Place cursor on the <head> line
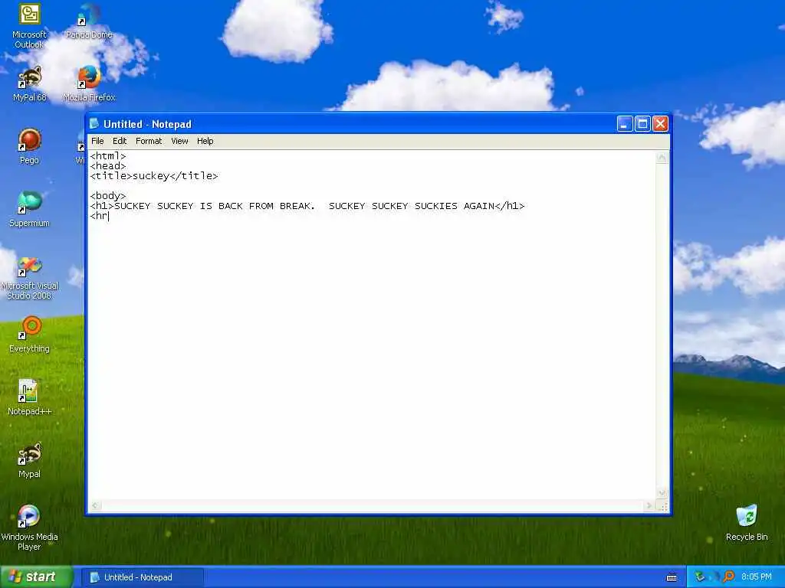Image resolution: width=785 pixels, height=588 pixels. 108,166
